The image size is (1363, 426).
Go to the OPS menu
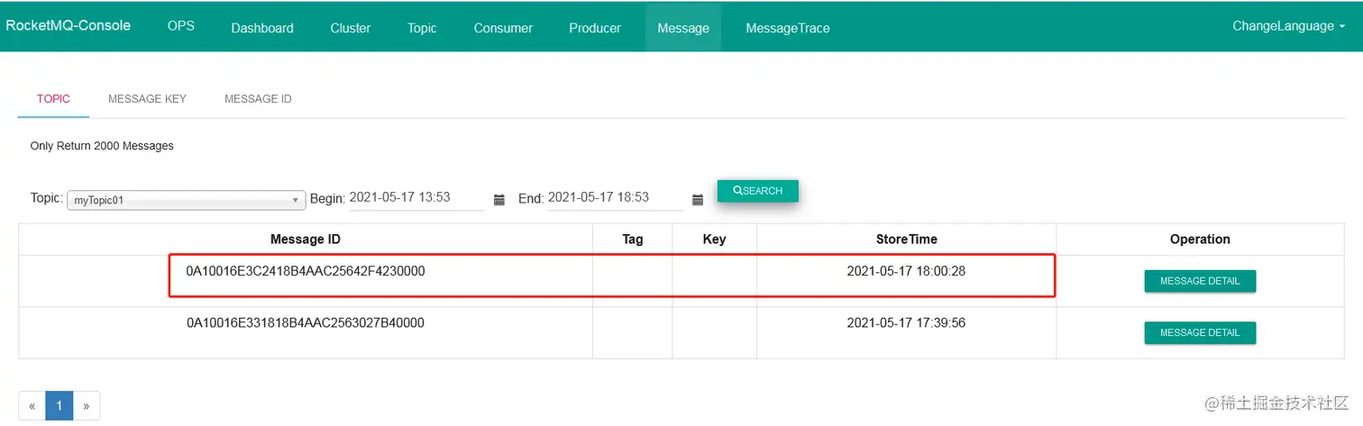coord(181,26)
